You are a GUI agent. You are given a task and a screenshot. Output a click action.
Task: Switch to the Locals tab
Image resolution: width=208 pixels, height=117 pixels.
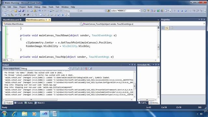(x=19, y=103)
